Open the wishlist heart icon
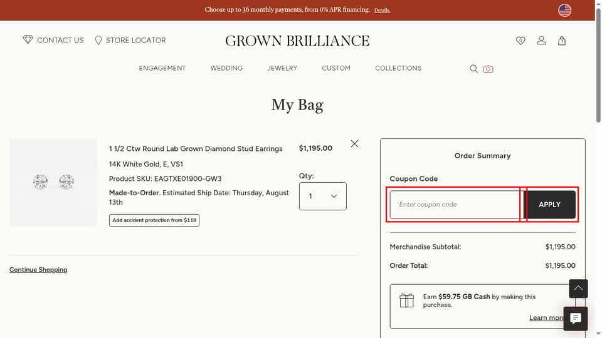This screenshot has width=602, height=338. coord(520,40)
